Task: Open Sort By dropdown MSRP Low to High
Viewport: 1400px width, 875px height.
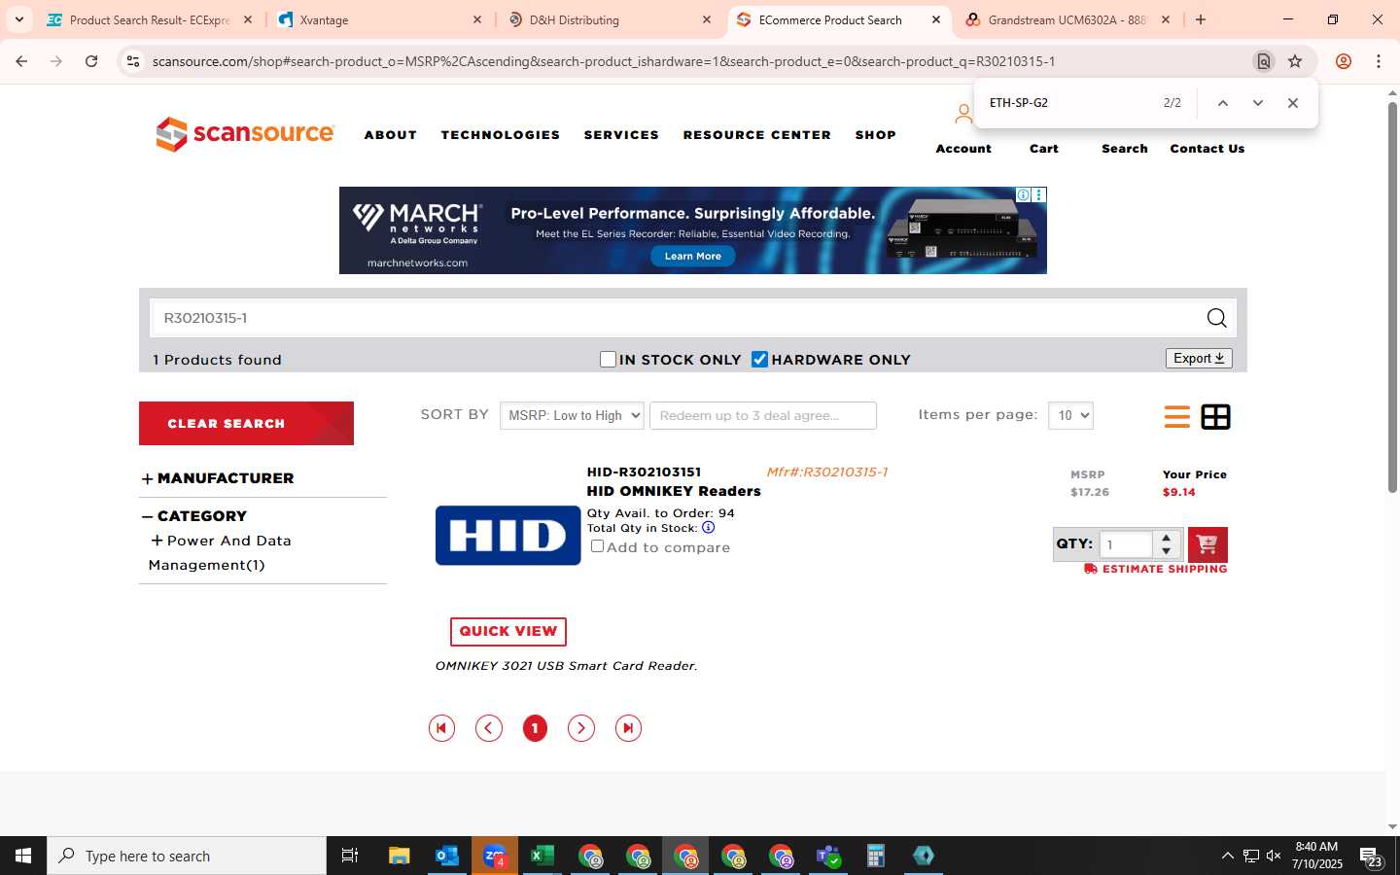Action: pyautogui.click(x=572, y=415)
